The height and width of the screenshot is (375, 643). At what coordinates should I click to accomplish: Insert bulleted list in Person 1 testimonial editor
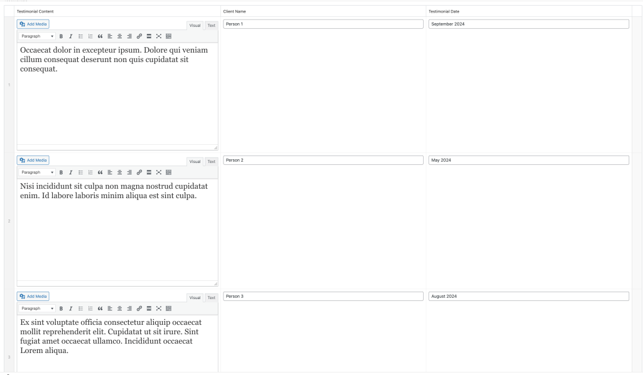click(x=81, y=36)
